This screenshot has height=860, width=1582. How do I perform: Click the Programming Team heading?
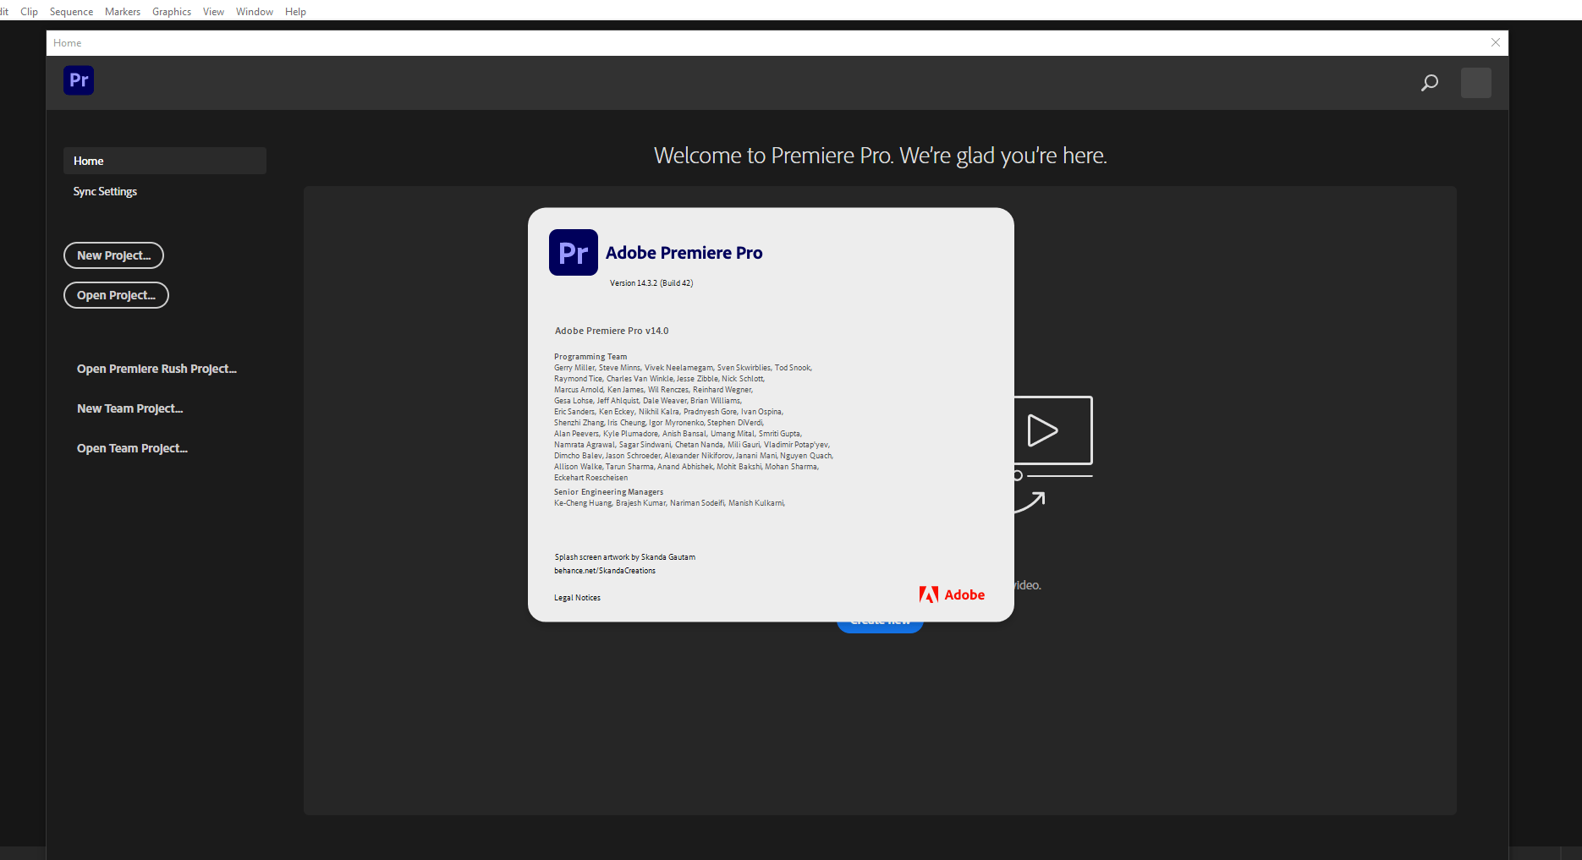point(591,357)
